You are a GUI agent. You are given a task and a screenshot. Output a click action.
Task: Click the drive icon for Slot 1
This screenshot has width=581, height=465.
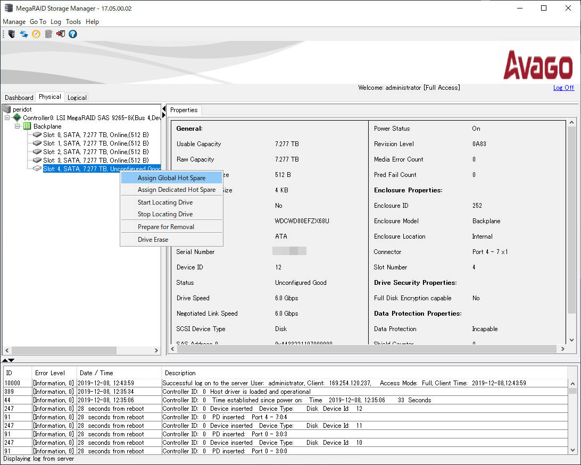point(37,143)
